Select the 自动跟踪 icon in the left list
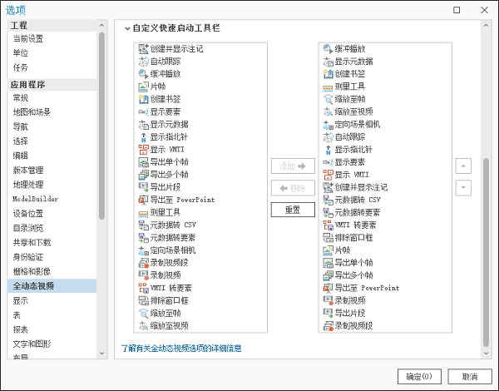The width and height of the screenshot is (499, 391). tap(143, 62)
